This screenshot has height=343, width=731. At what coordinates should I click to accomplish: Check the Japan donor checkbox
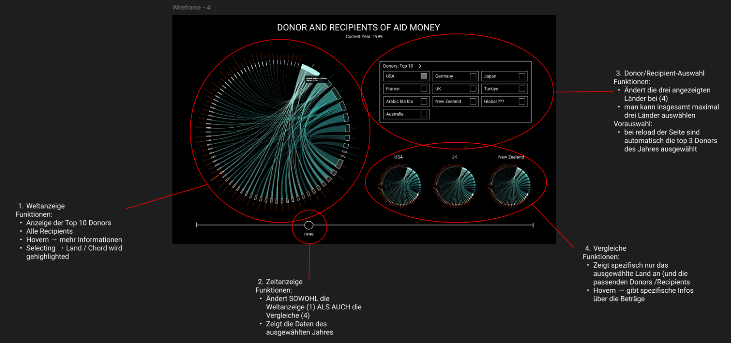pyautogui.click(x=522, y=76)
